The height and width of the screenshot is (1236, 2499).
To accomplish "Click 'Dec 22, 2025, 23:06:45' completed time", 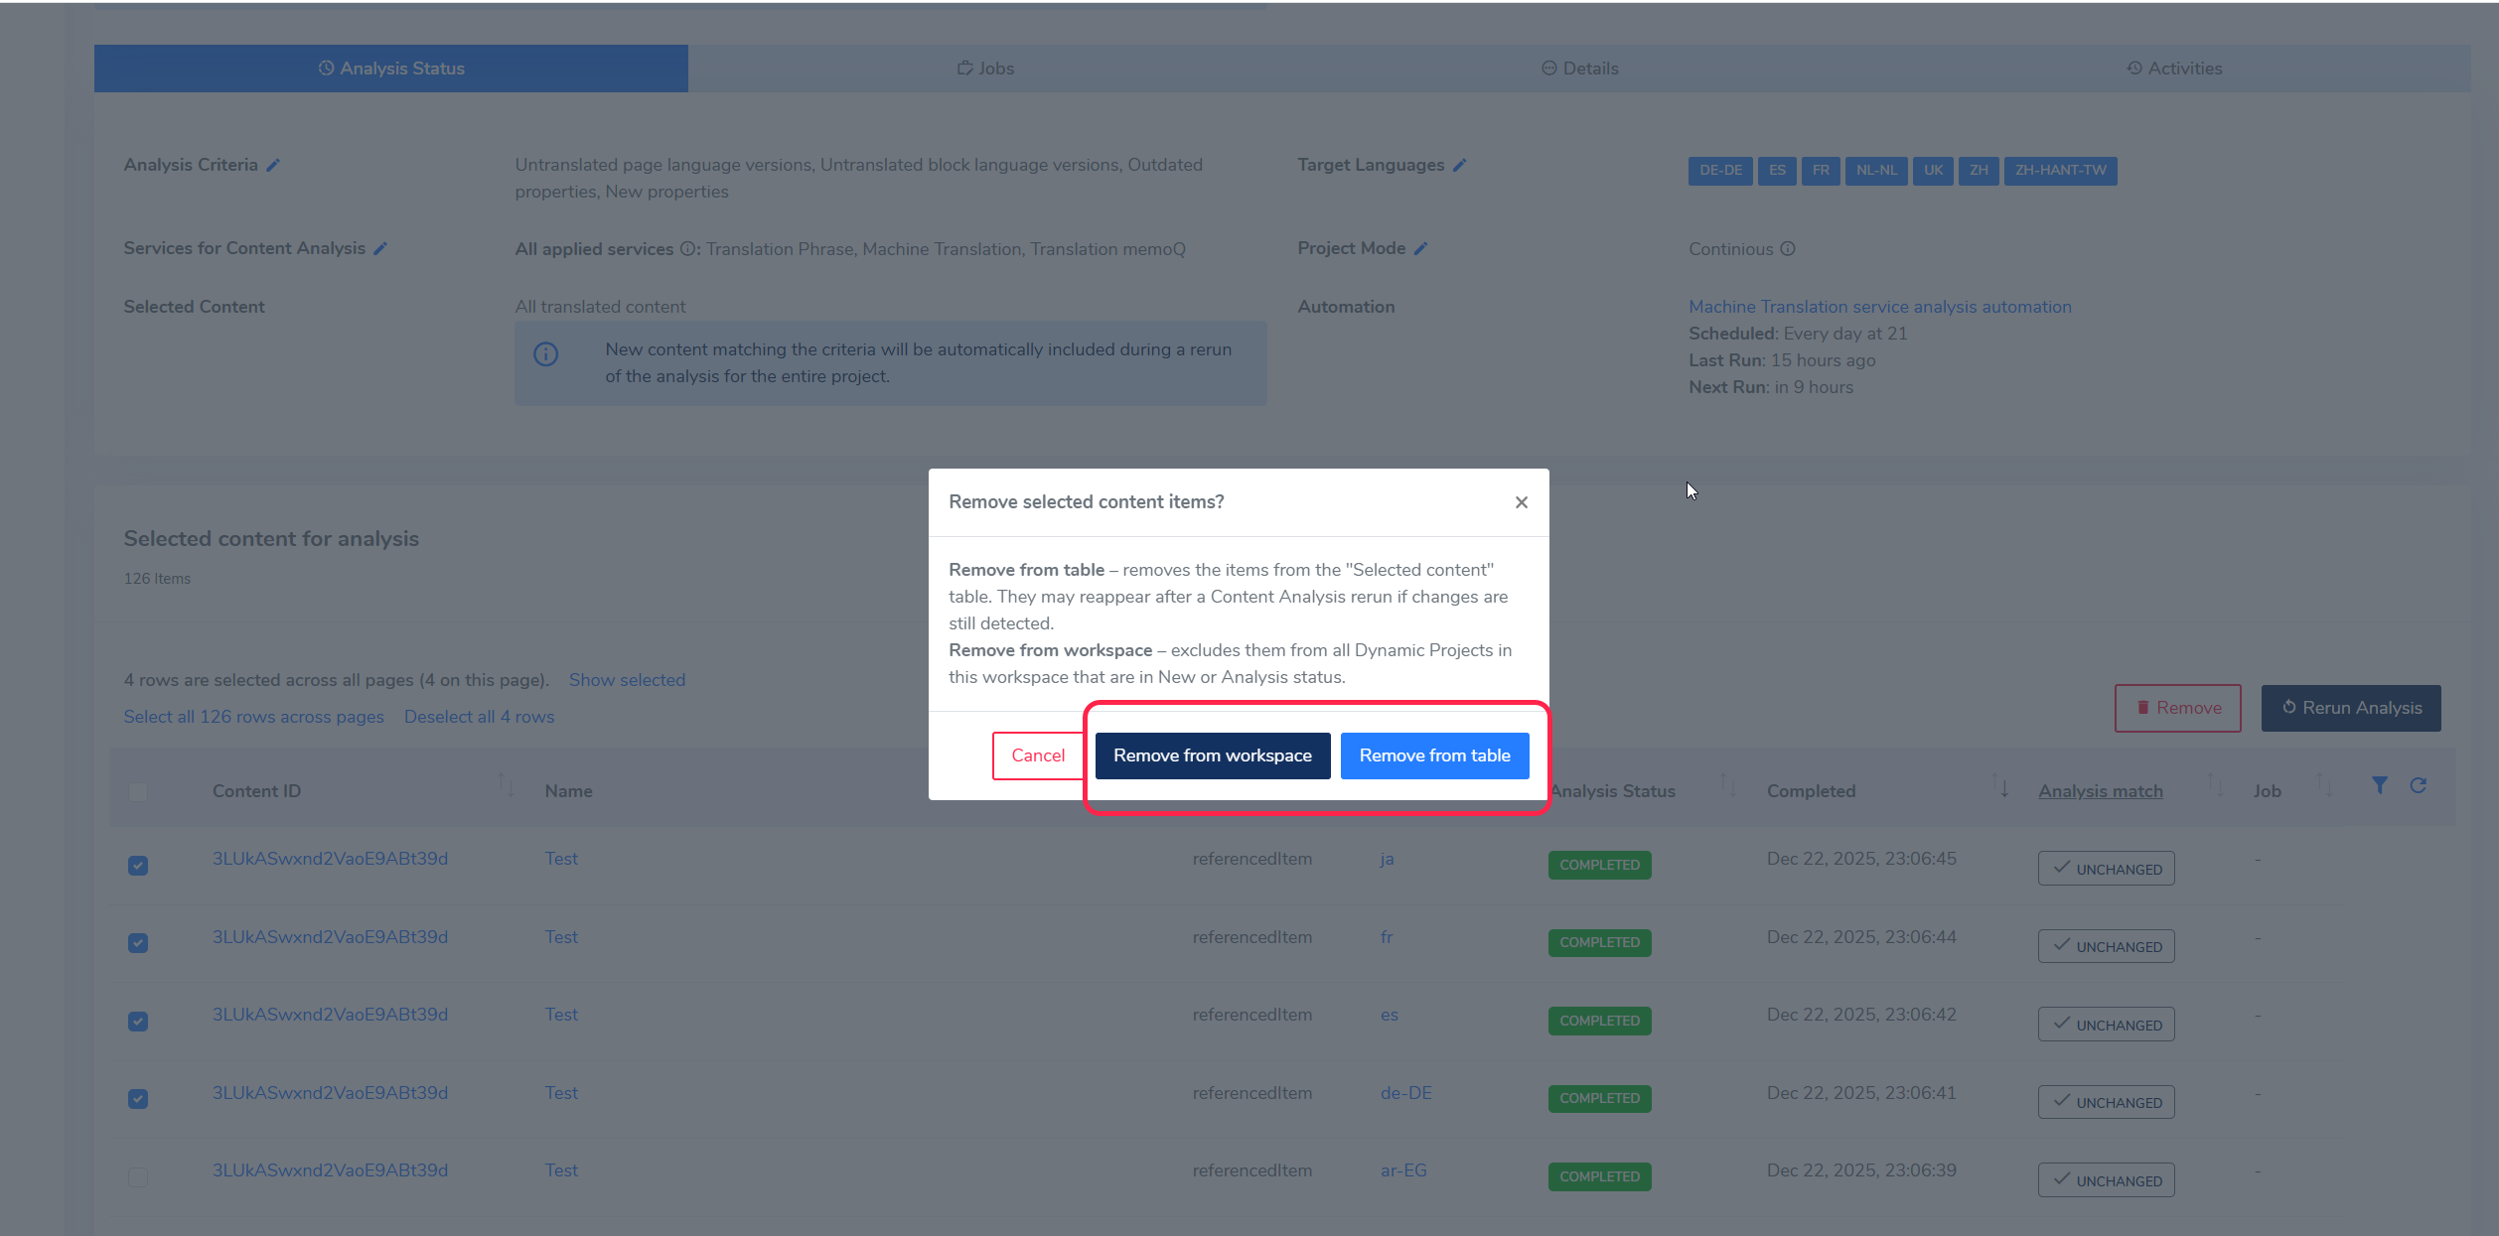I will (1861, 859).
